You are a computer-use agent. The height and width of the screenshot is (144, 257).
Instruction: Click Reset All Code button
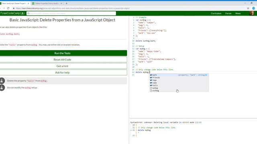coord(63,60)
